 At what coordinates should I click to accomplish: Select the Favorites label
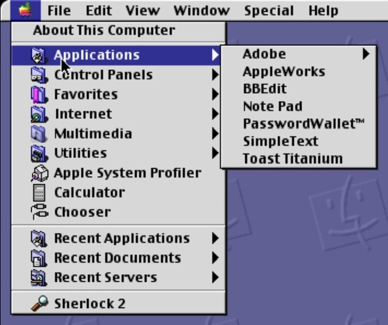tap(86, 94)
